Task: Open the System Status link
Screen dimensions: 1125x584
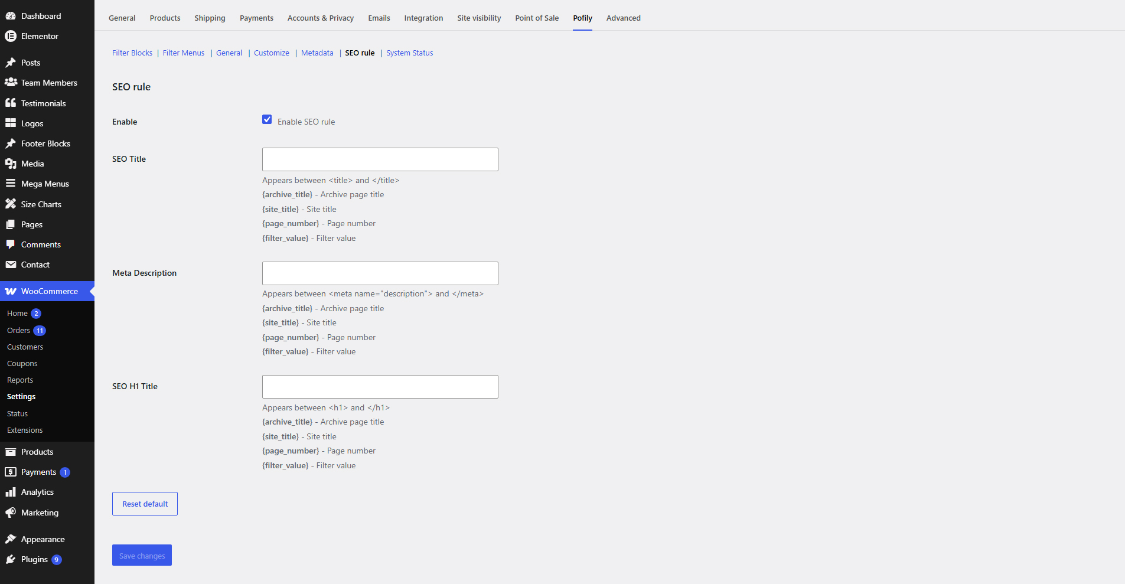Action: [x=410, y=53]
